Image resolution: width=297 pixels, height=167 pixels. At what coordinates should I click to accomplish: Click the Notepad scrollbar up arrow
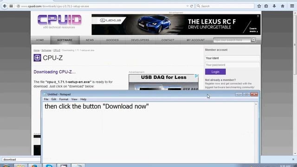pyautogui.click(x=256, y=104)
